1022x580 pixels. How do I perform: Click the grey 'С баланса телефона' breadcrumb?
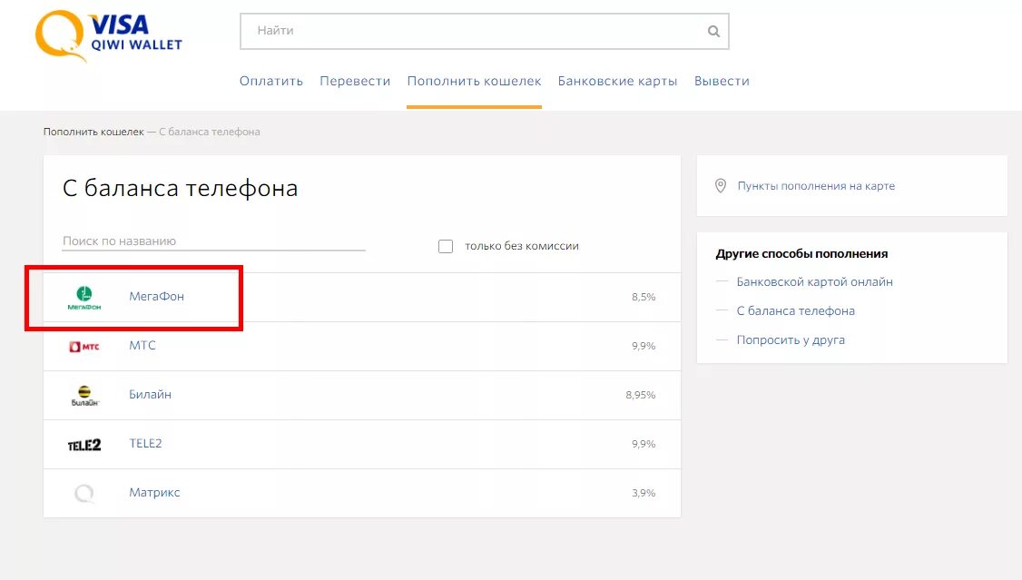210,132
